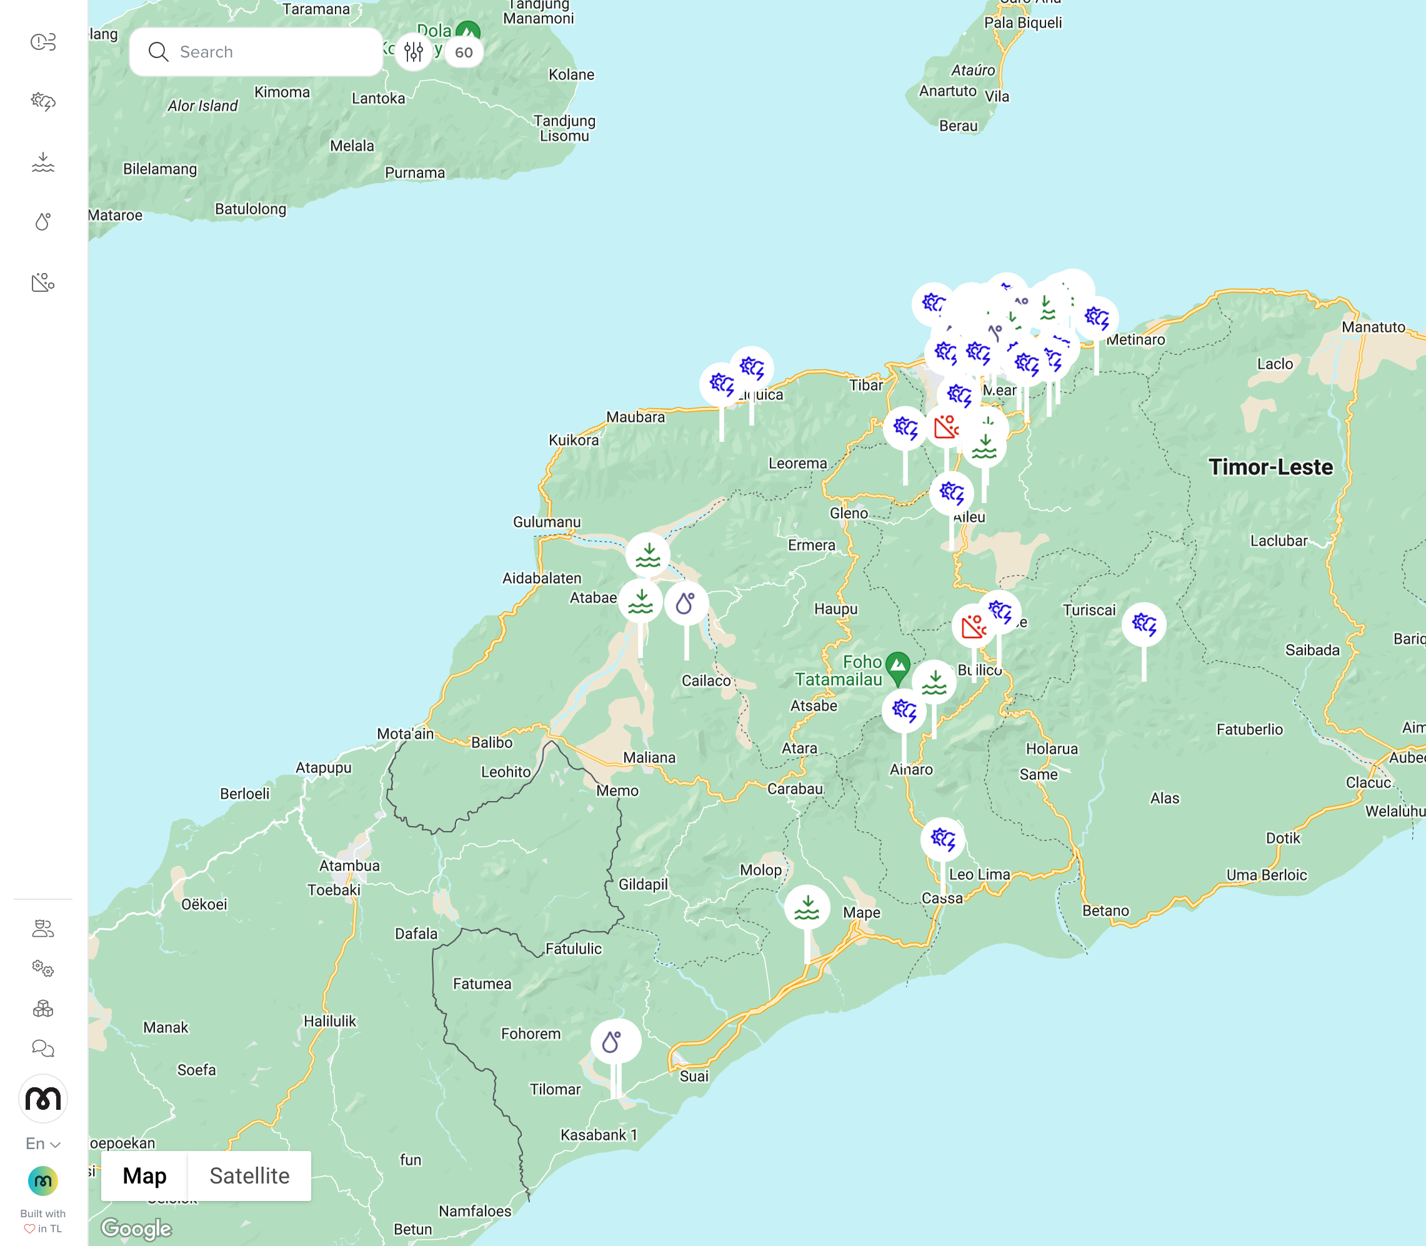Viewport: 1426px width, 1246px height.
Task: Select the flood hazard sidebar icon
Action: 43,162
